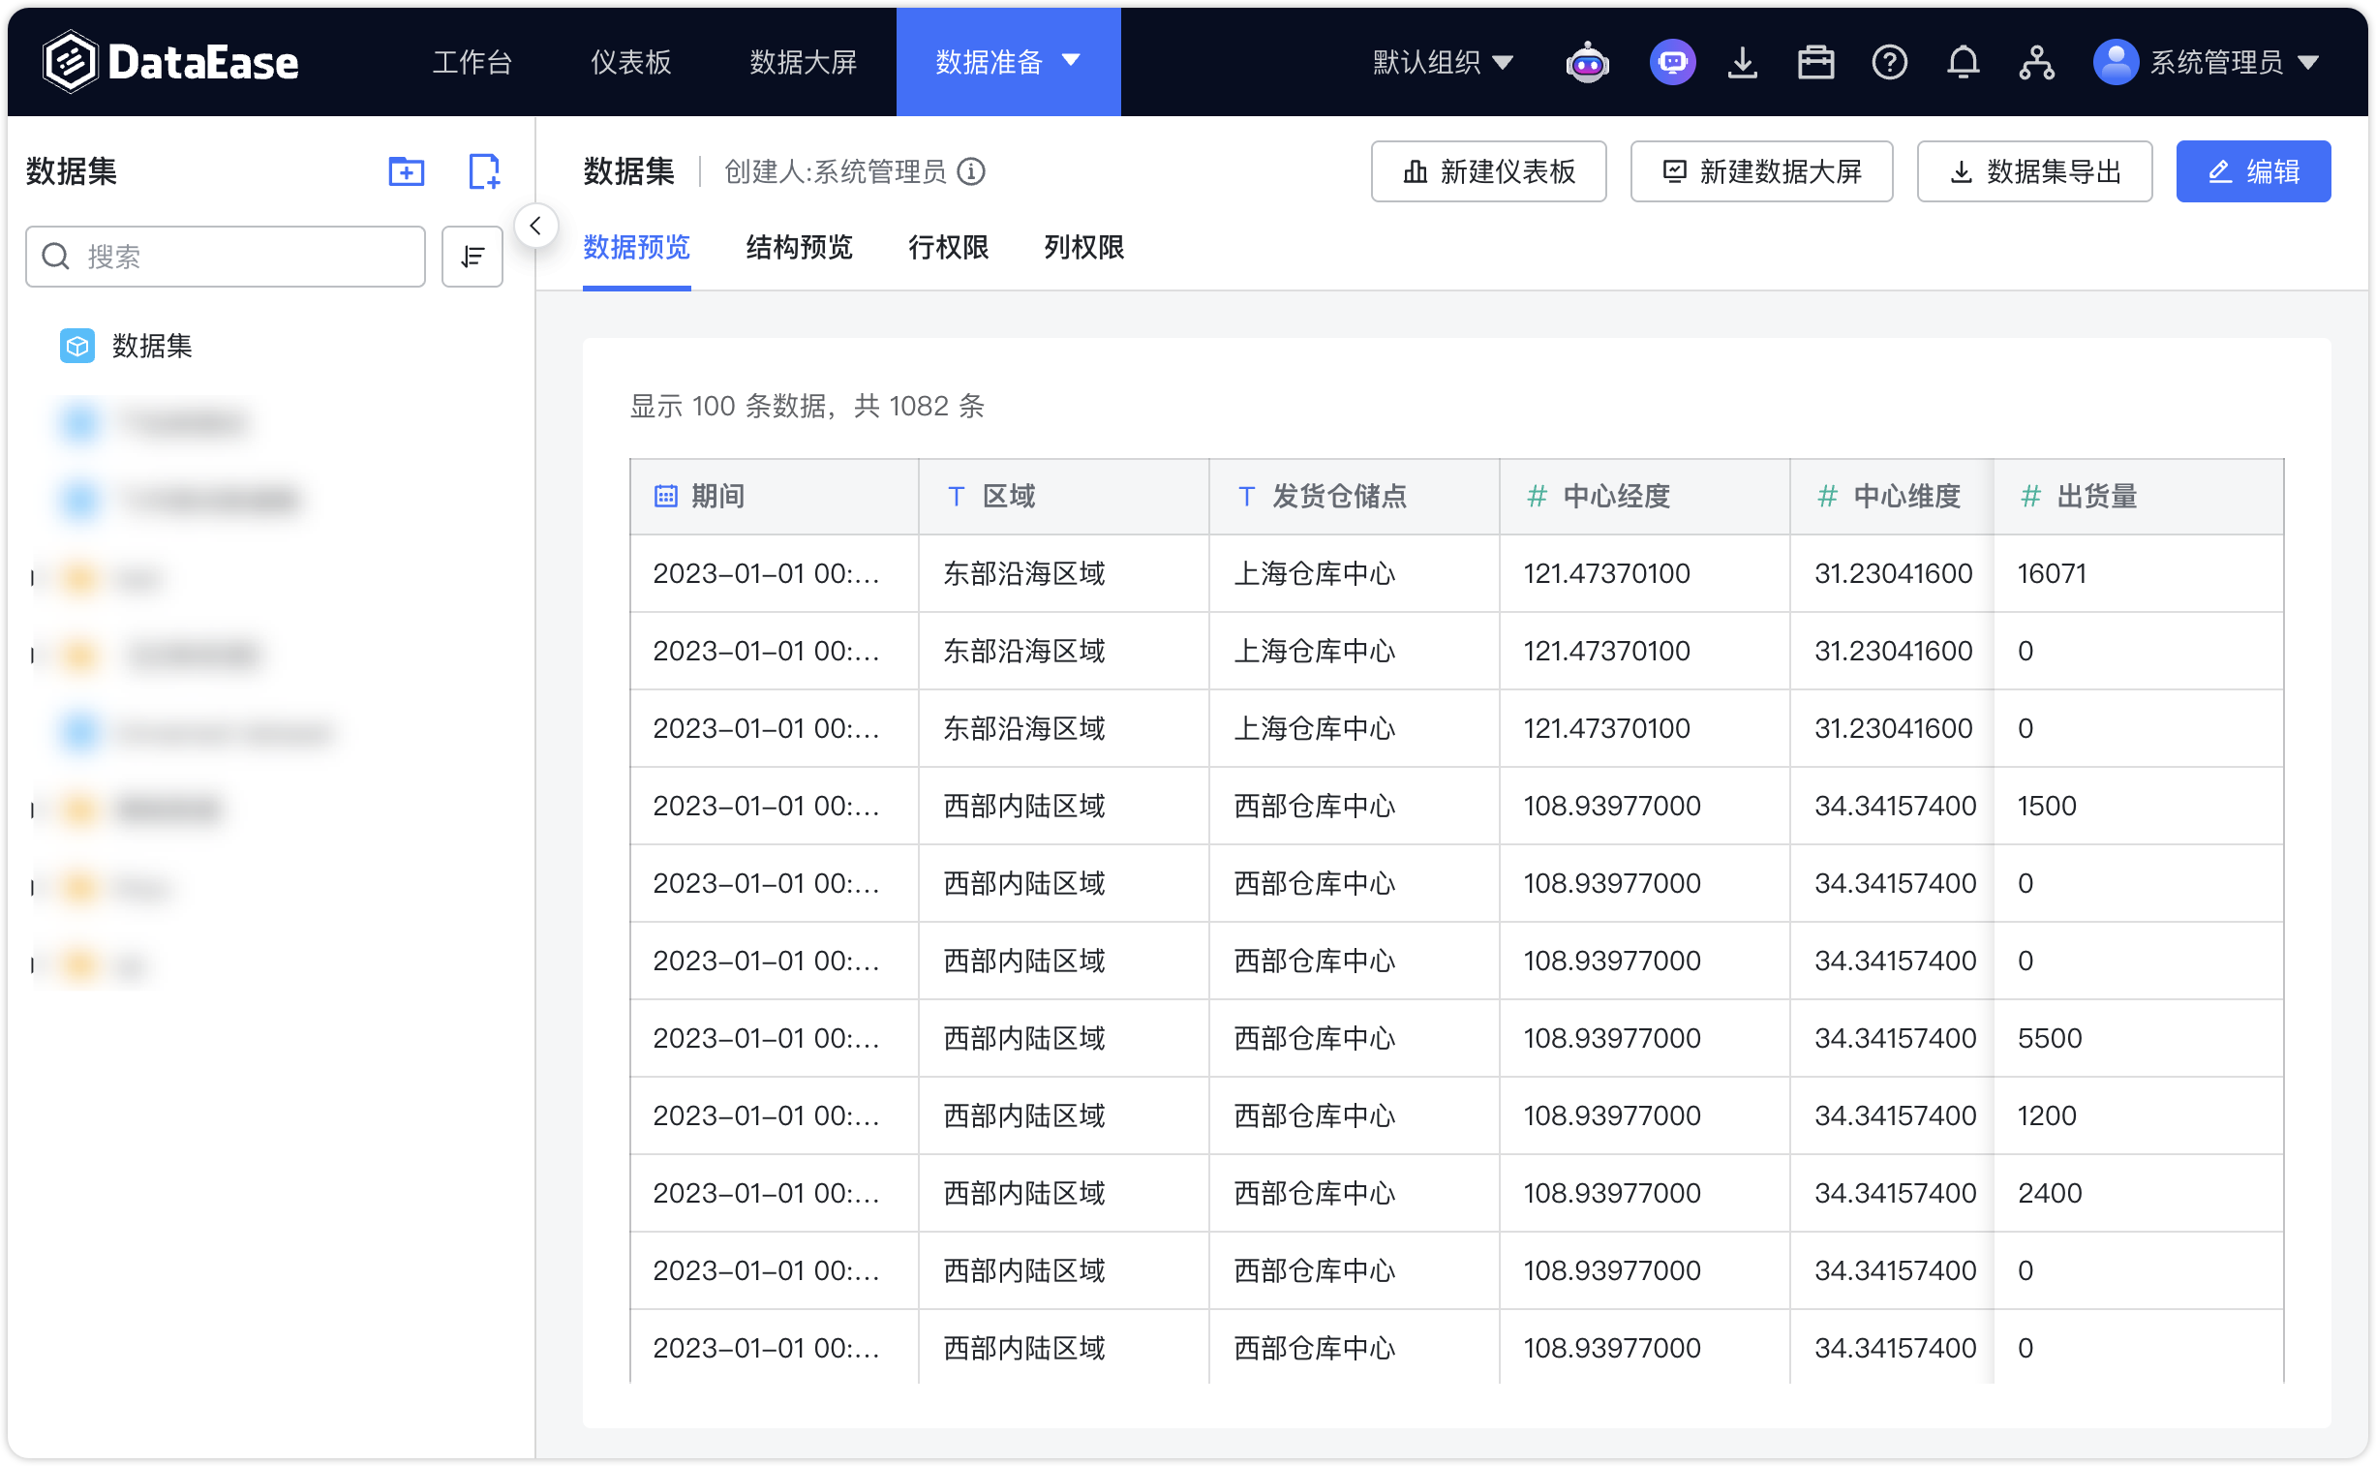Click the 中心维度 column header
Viewport: 2376px width, 1466px height.
coord(1891,497)
